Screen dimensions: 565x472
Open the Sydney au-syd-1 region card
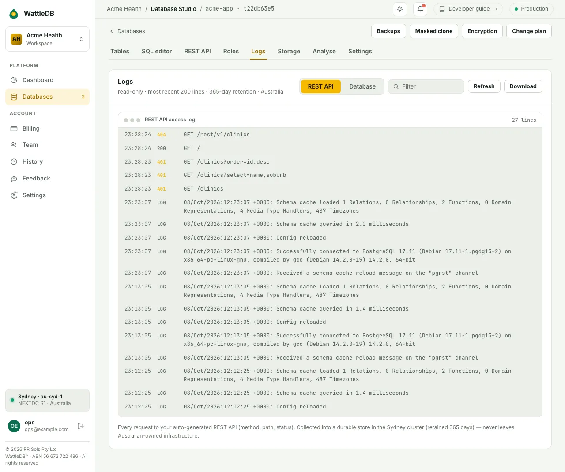click(x=47, y=400)
